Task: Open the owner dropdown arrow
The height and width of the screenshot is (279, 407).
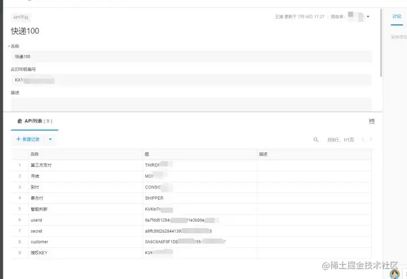Action: (x=368, y=16)
